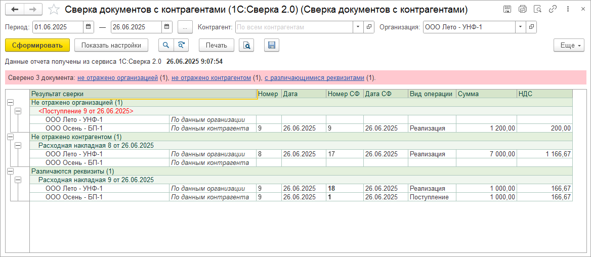Select sum cell 7 000,00
The image size is (591, 257).
tap(487, 154)
